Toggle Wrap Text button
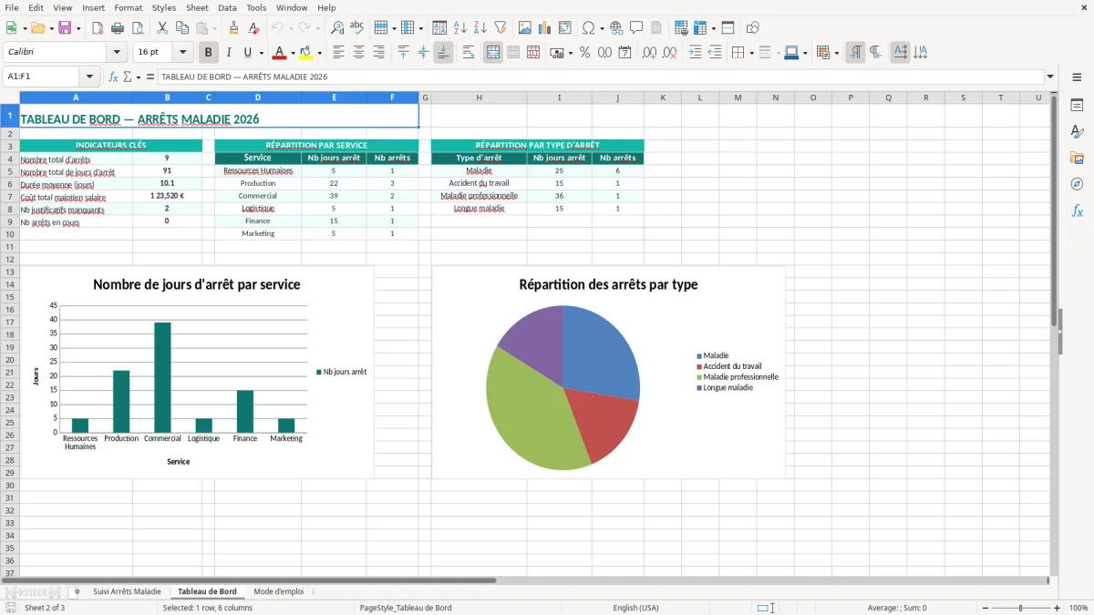The image size is (1094, 615). 469,53
